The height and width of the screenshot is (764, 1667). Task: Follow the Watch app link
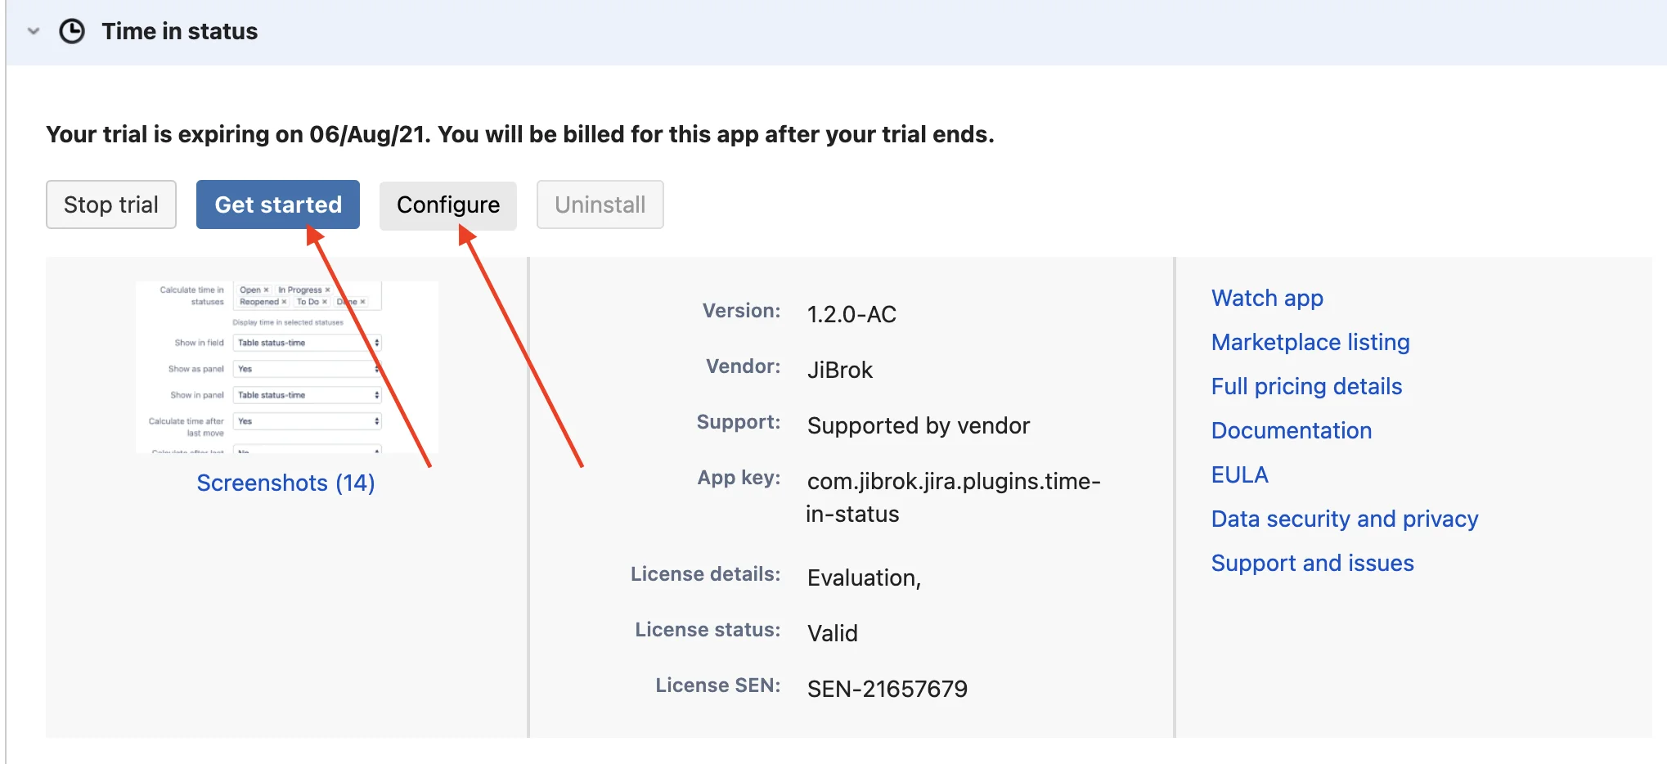point(1267,298)
